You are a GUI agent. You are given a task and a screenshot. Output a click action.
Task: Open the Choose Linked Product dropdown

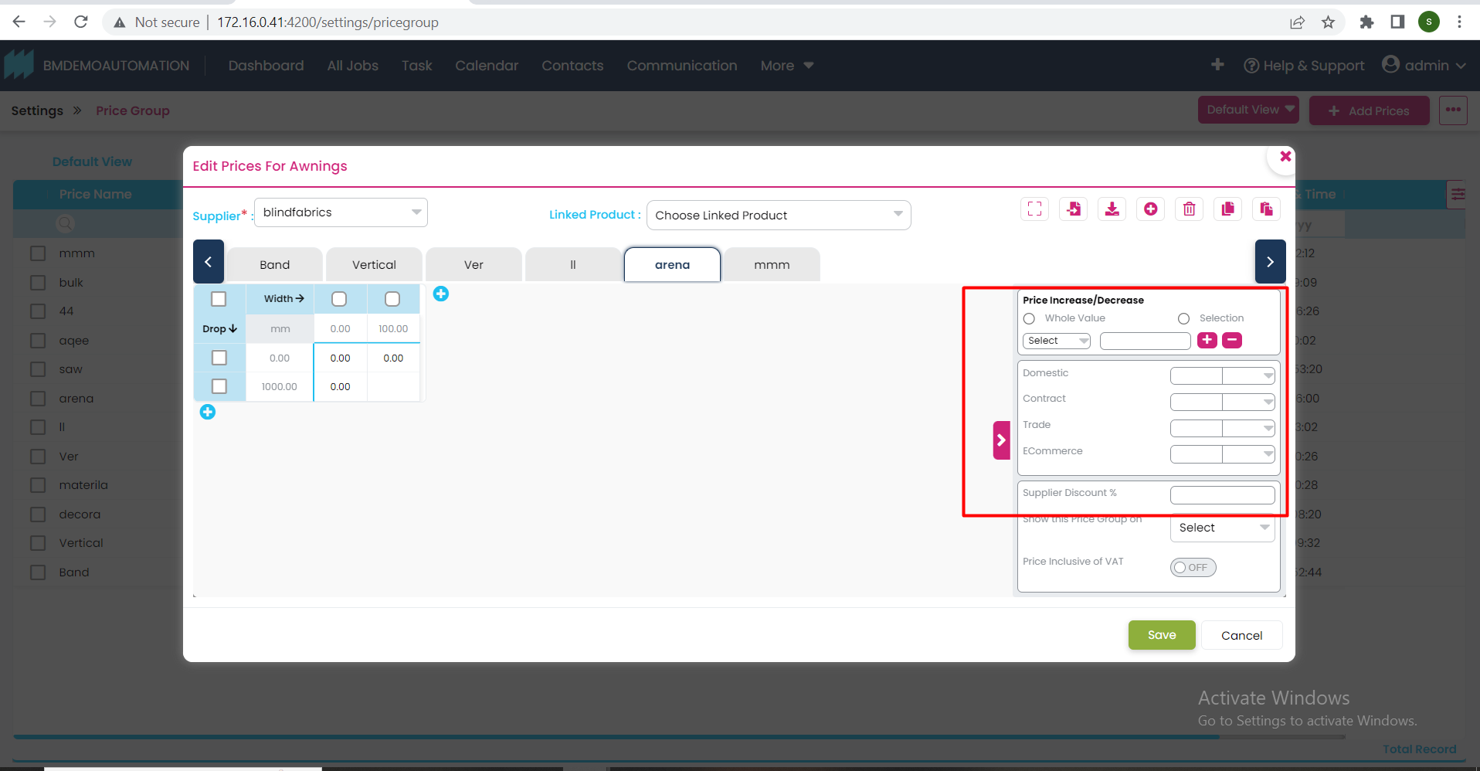click(778, 216)
